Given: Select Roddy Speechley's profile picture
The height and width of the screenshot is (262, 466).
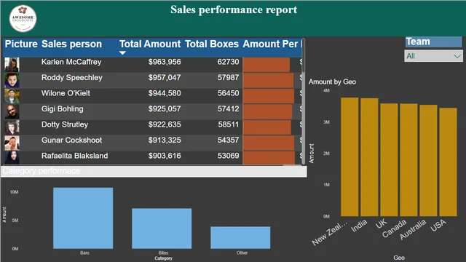Looking at the screenshot, I should [x=12, y=80].
